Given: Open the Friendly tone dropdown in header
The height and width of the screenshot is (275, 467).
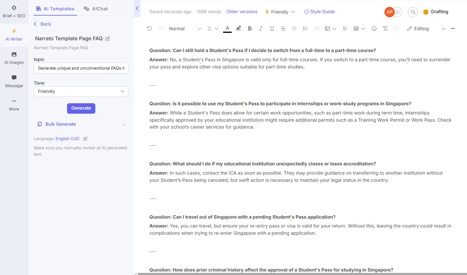Looking at the screenshot, I should point(280,12).
